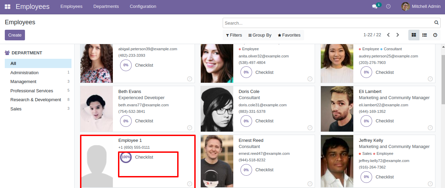
Task: Click Employee 1 checklist 100% progress circle
Action: pos(126,157)
